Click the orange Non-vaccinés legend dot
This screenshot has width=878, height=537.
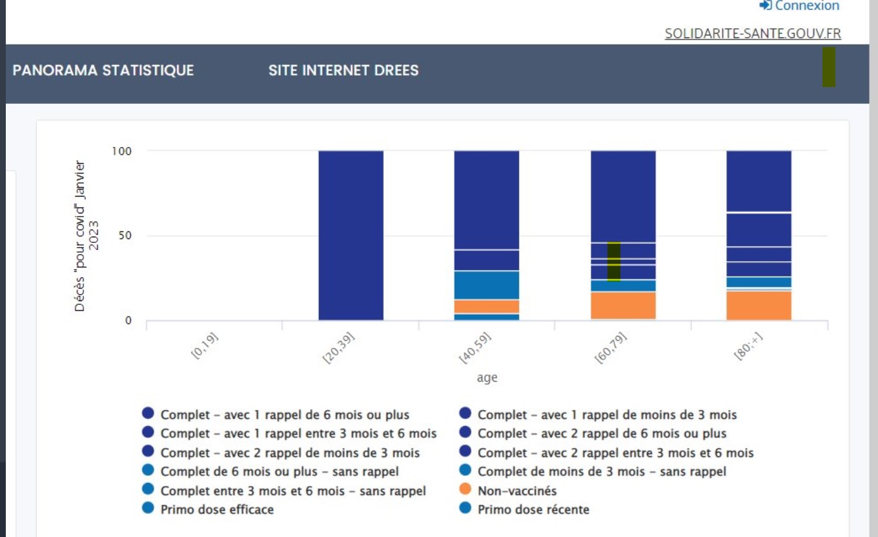click(x=465, y=491)
